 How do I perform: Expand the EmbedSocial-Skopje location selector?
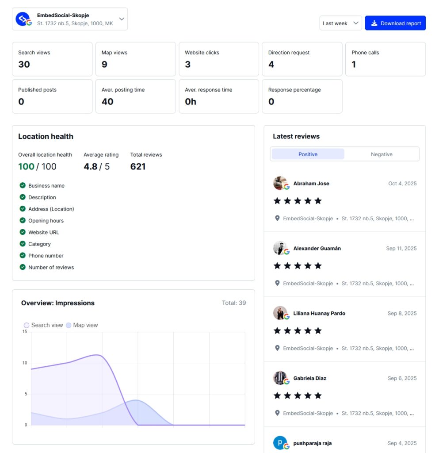[70, 19]
